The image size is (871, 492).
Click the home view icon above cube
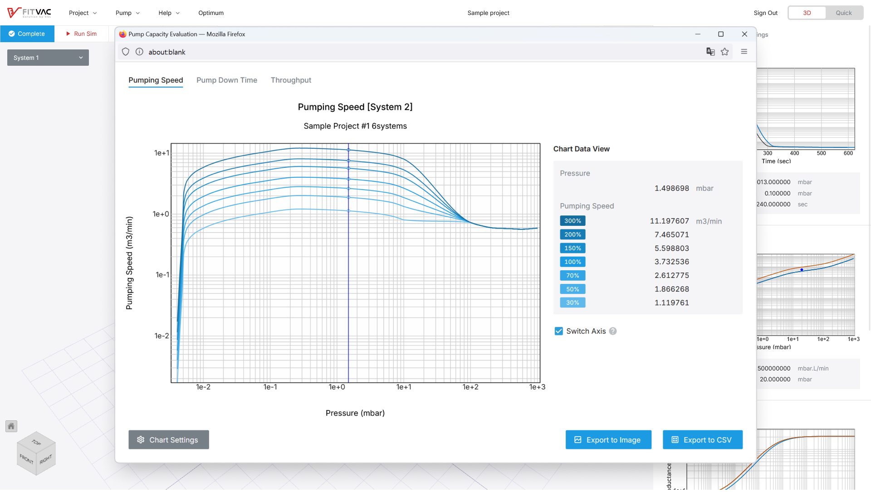click(x=11, y=426)
